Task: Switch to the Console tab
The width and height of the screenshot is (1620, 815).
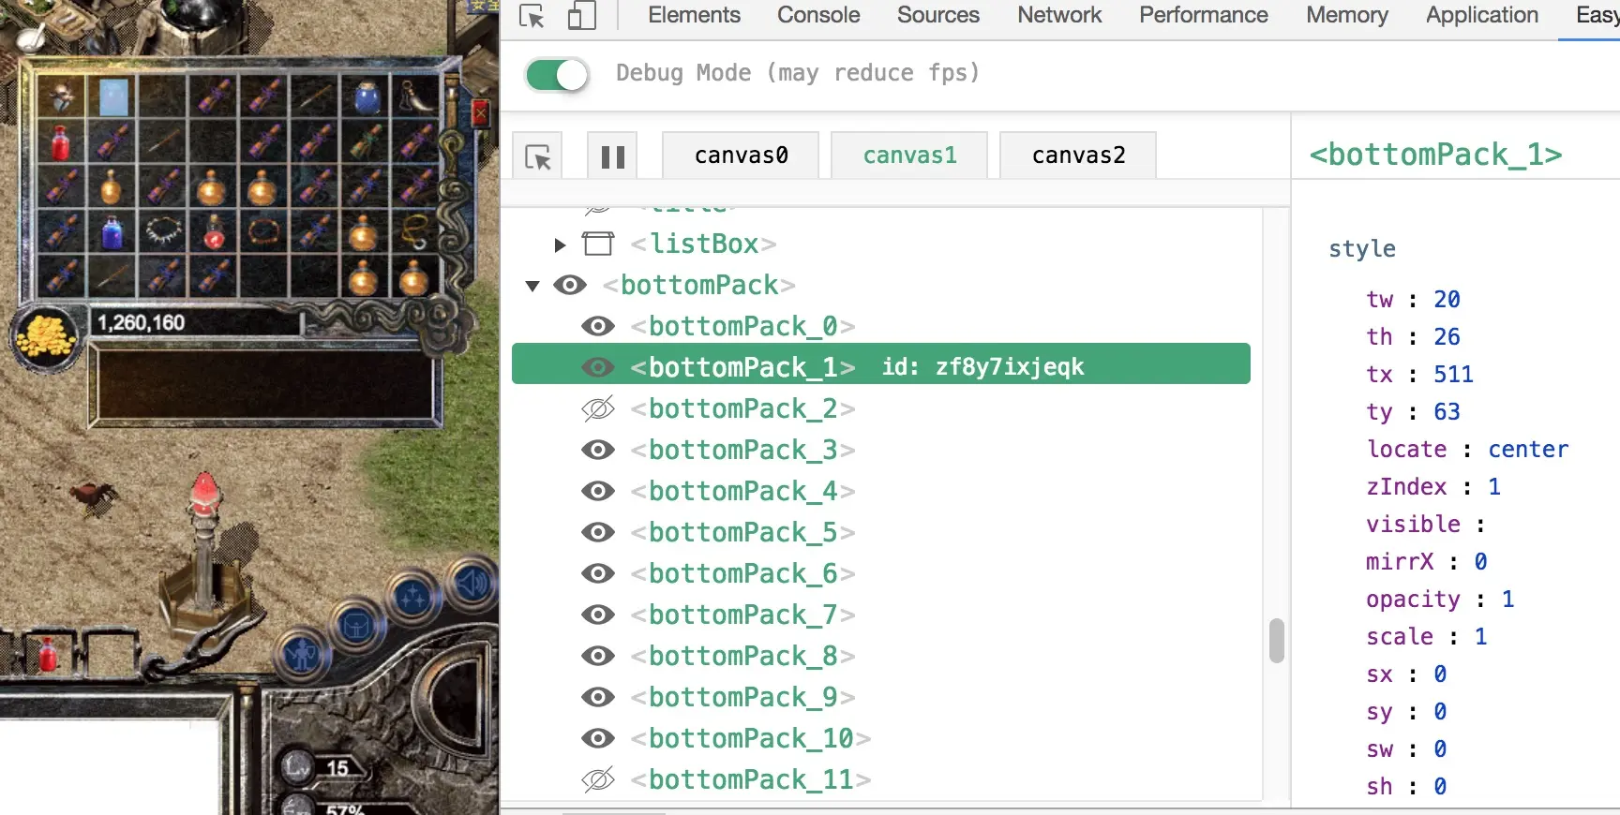Action: point(818,15)
